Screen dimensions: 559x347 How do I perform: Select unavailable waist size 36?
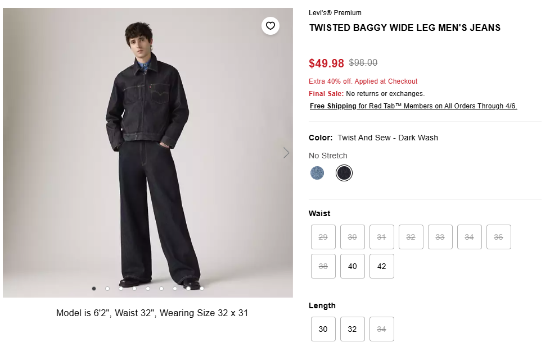499,237
